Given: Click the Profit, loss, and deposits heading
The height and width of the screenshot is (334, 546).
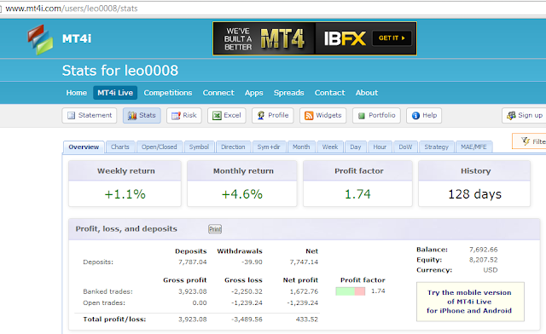Looking at the screenshot, I should click(x=126, y=229).
